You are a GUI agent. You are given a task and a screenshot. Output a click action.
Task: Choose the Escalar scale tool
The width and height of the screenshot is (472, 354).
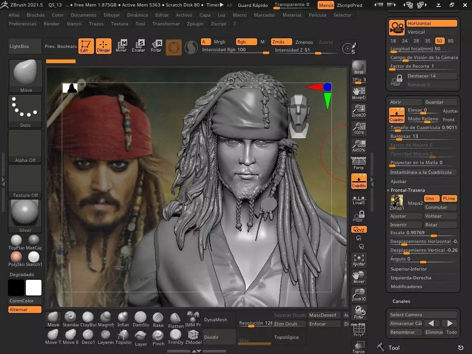tap(138, 46)
